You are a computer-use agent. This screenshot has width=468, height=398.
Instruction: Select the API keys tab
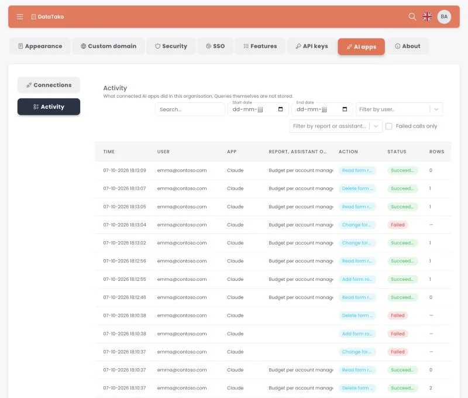(x=311, y=46)
